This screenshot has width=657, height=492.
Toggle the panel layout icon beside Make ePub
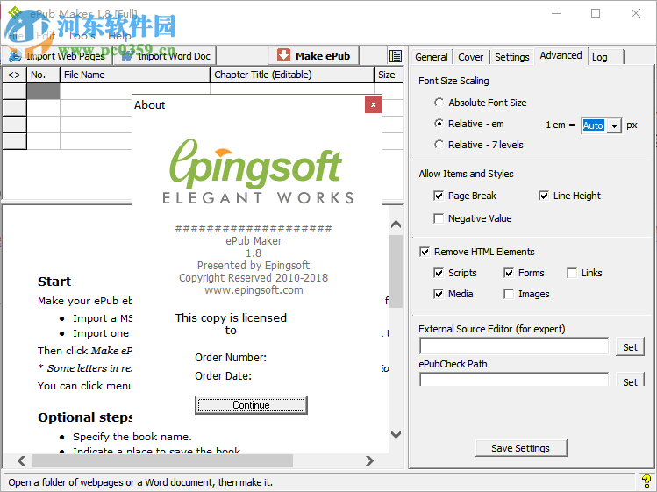pos(395,56)
